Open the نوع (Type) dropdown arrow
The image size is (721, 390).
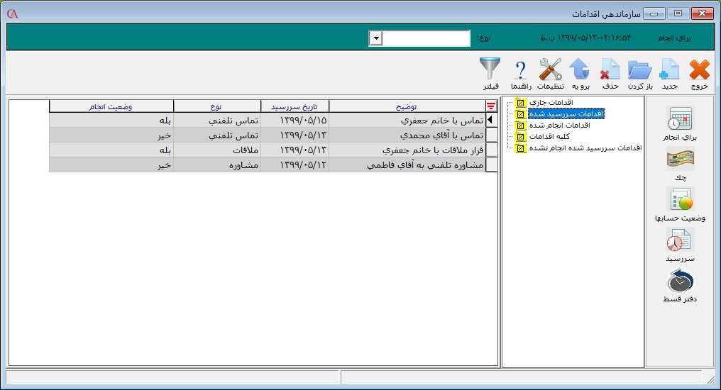click(x=376, y=38)
